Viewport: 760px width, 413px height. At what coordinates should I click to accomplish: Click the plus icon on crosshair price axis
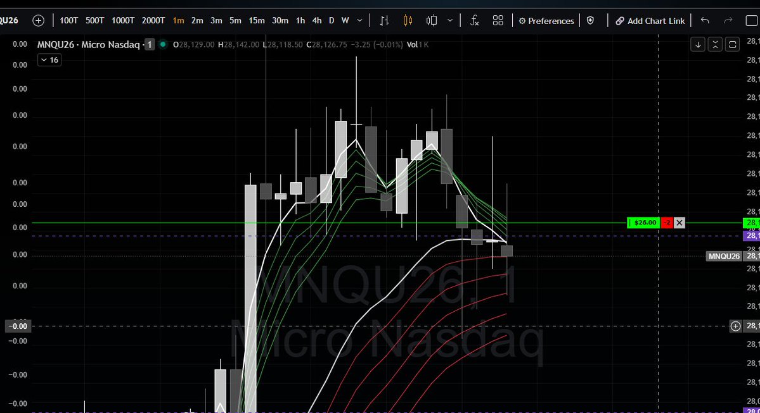coord(735,326)
